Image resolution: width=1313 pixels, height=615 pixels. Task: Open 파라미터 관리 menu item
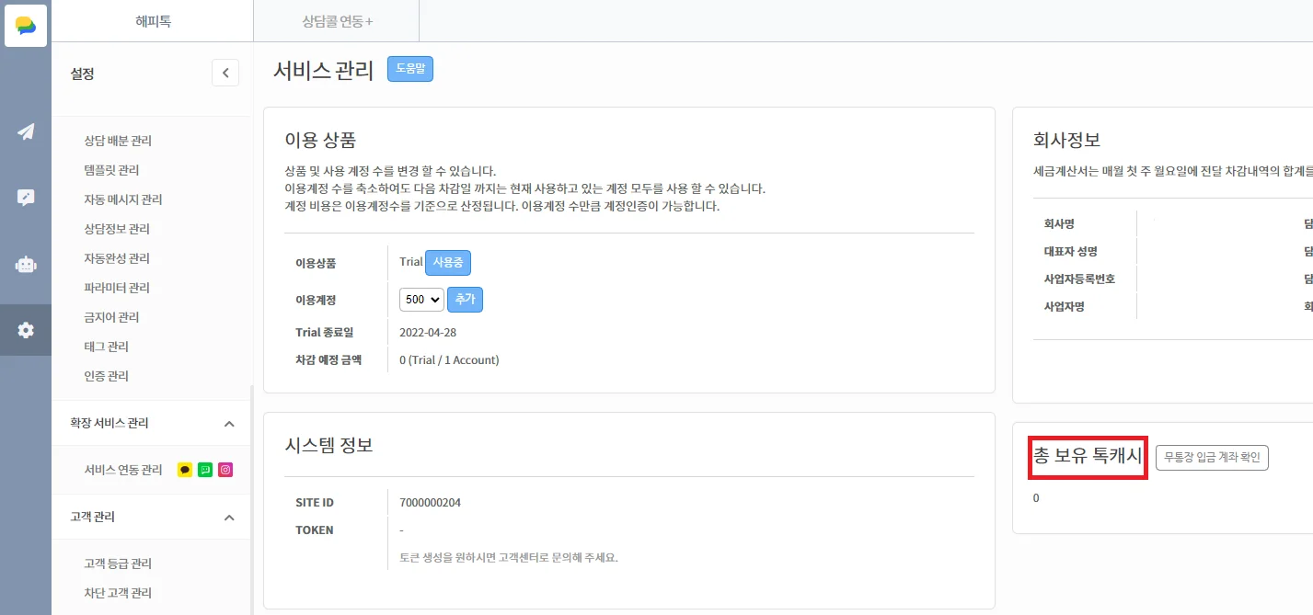click(x=117, y=288)
